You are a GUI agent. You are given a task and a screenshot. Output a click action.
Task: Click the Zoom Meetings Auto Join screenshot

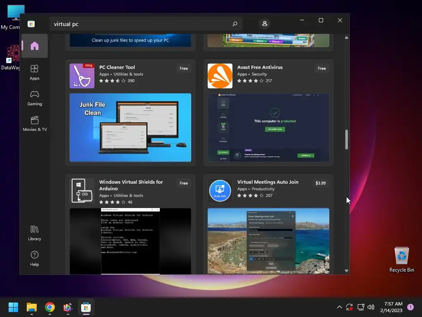268,241
